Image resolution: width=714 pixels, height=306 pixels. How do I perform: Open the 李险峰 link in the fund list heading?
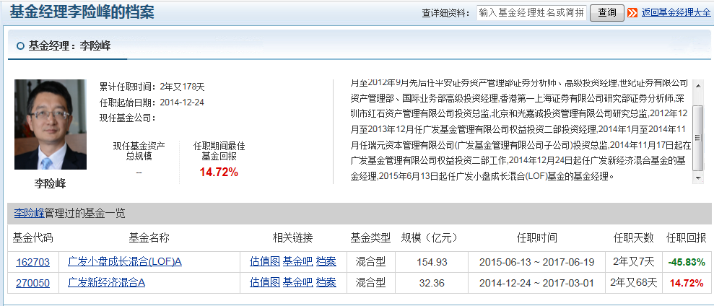coord(29,213)
